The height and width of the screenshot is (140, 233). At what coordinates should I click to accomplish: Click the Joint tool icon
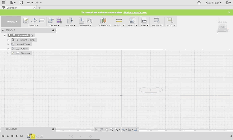click(90, 20)
